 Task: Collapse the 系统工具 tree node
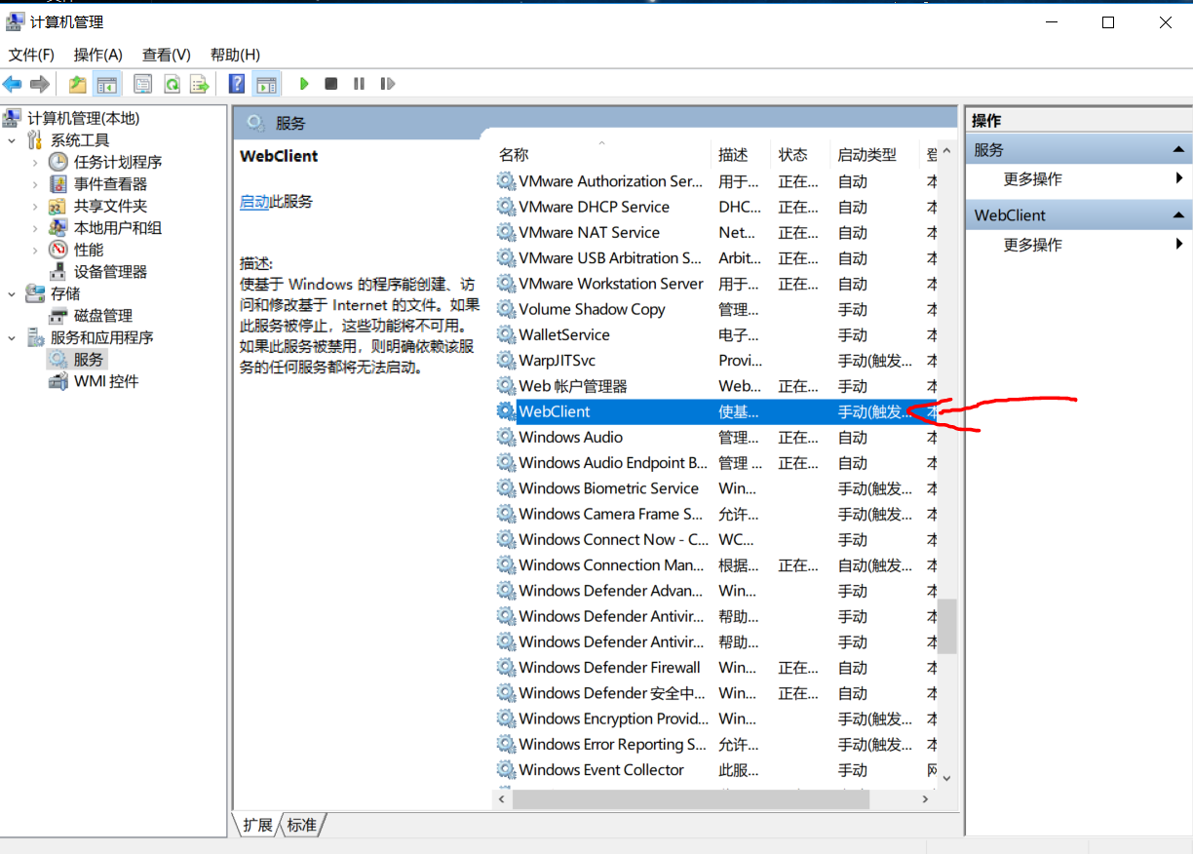[12, 140]
